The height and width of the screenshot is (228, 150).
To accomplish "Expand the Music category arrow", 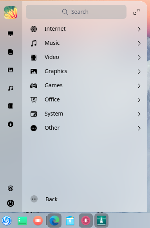I will 139,43.
